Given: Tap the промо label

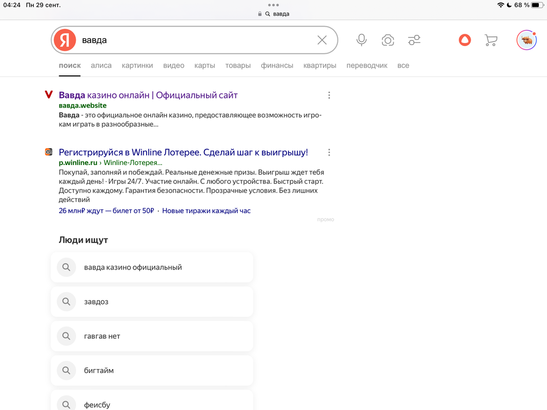Looking at the screenshot, I should click(326, 219).
